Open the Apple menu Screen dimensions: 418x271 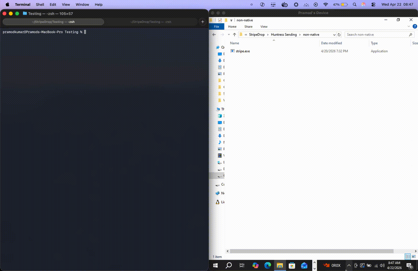click(x=7, y=4)
